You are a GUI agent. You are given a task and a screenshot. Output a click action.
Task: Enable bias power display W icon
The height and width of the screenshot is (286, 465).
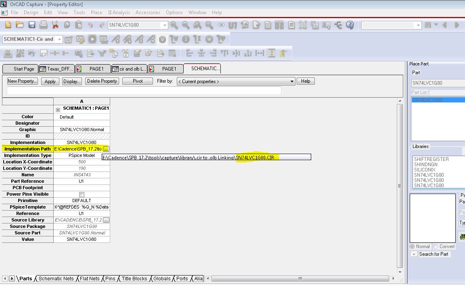[209, 39]
